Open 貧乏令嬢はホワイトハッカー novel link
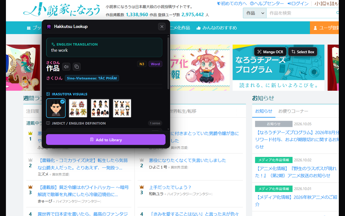 coord(83,191)
